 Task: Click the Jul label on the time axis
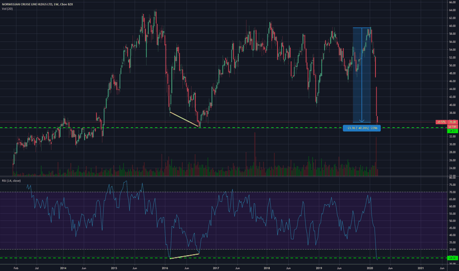[36, 268]
